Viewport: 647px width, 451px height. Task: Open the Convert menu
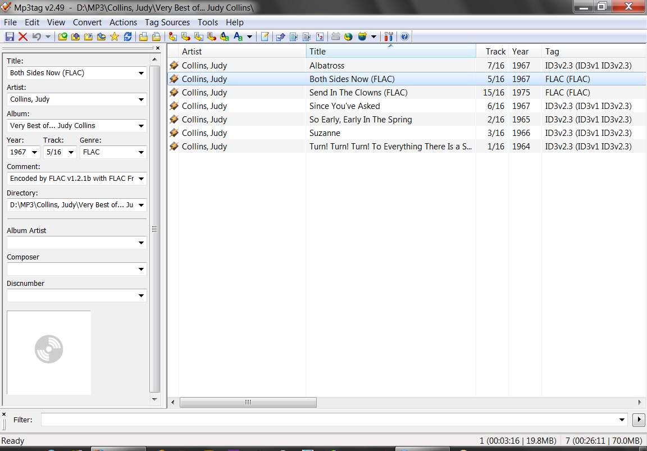87,22
